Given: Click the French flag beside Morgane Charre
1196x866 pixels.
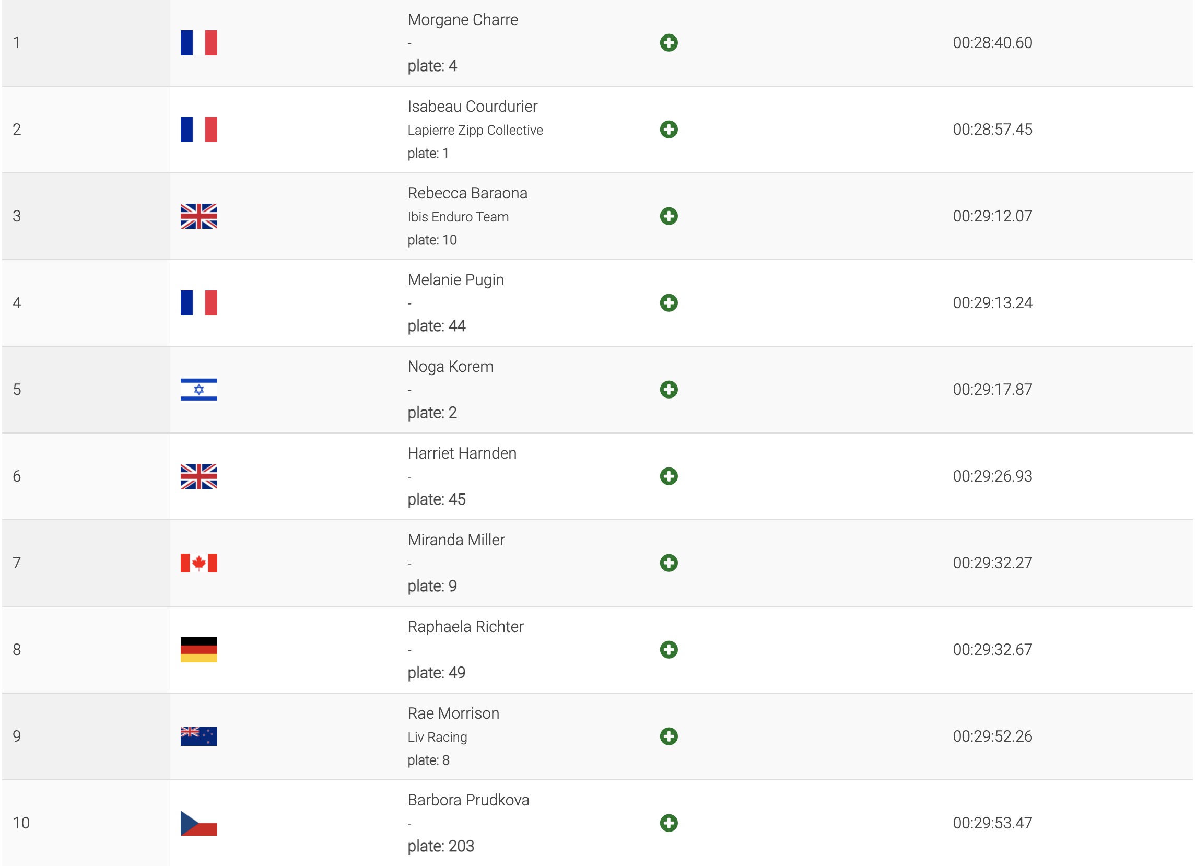Looking at the screenshot, I should (199, 43).
